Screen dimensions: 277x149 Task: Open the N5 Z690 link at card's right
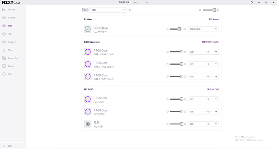[x=213, y=89]
